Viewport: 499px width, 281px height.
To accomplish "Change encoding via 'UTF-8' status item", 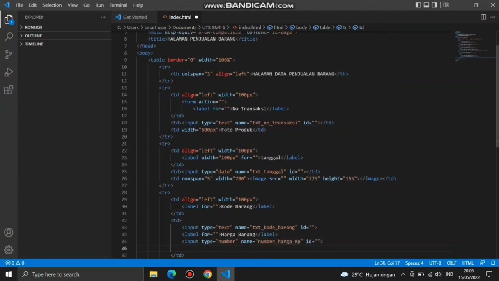I will (x=435, y=263).
